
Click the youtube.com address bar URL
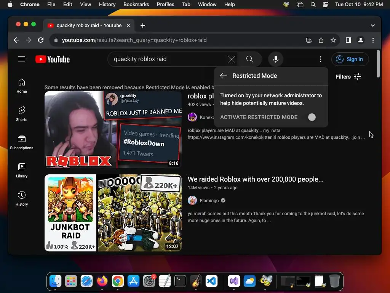[134, 40]
